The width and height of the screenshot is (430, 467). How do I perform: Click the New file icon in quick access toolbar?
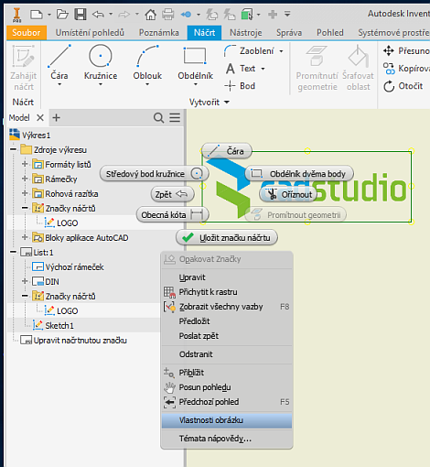click(x=37, y=14)
